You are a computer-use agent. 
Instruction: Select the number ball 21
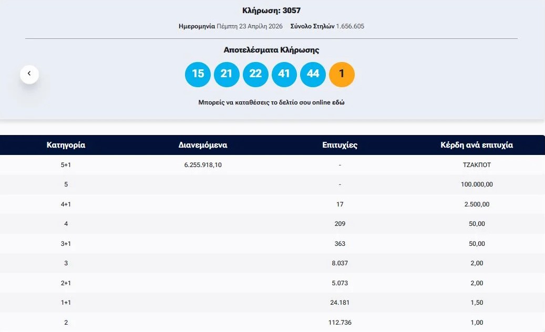click(227, 74)
